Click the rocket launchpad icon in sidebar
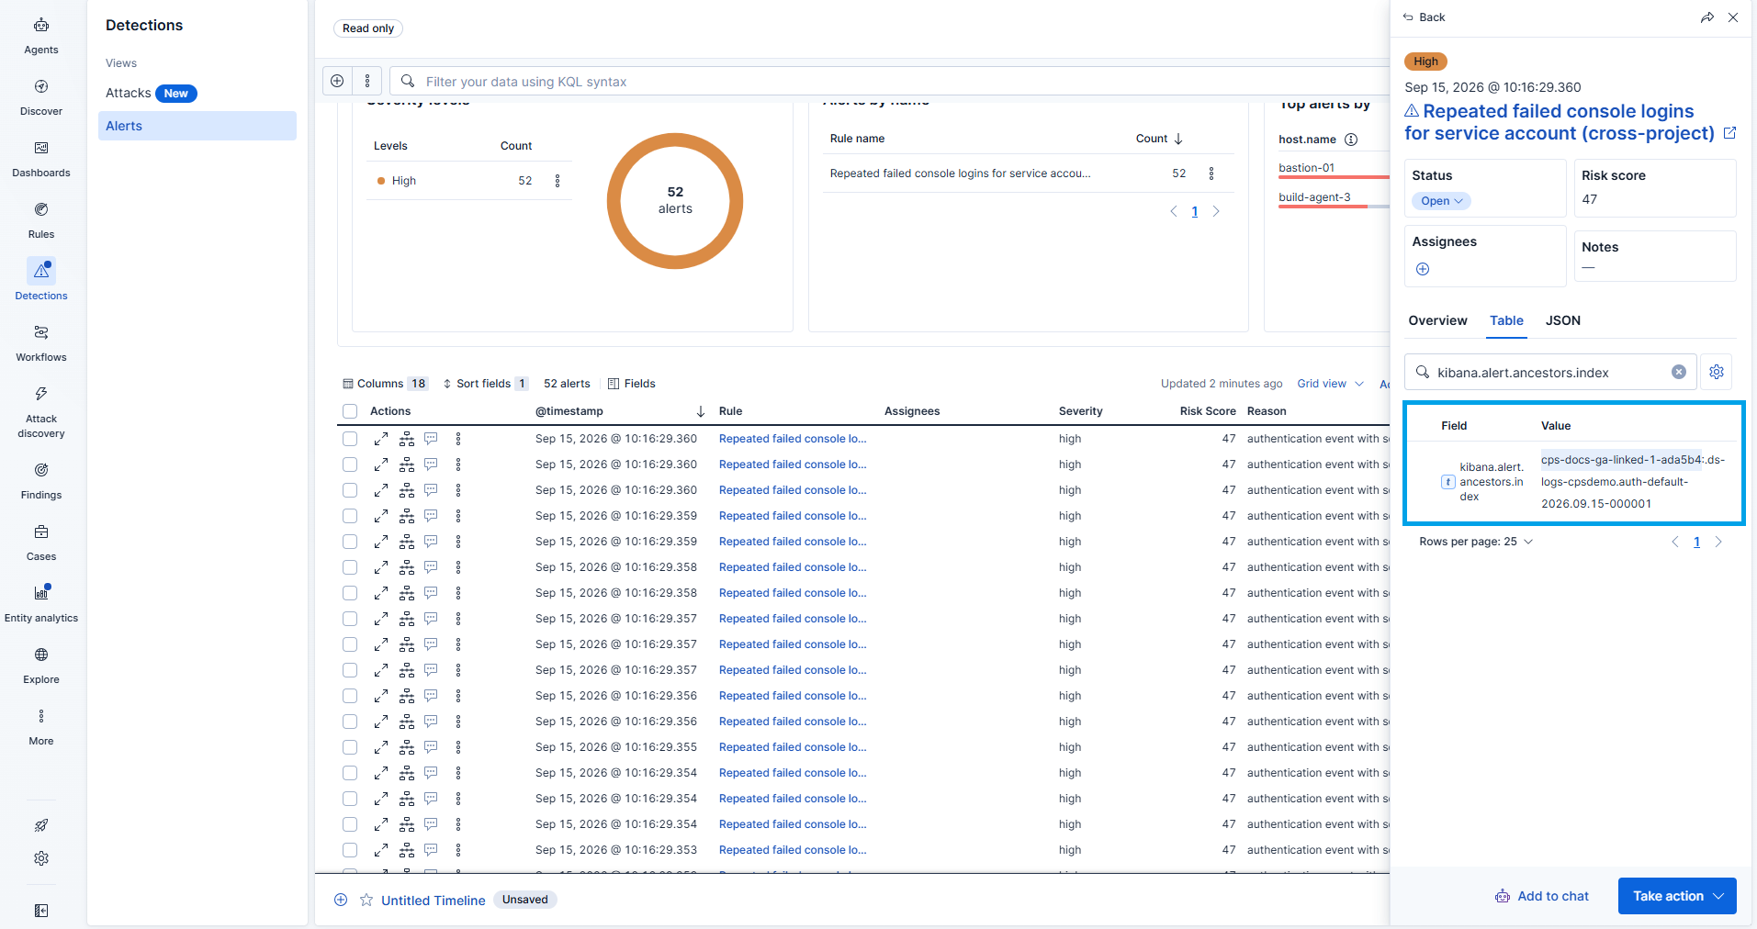The height and width of the screenshot is (929, 1757). click(x=41, y=825)
